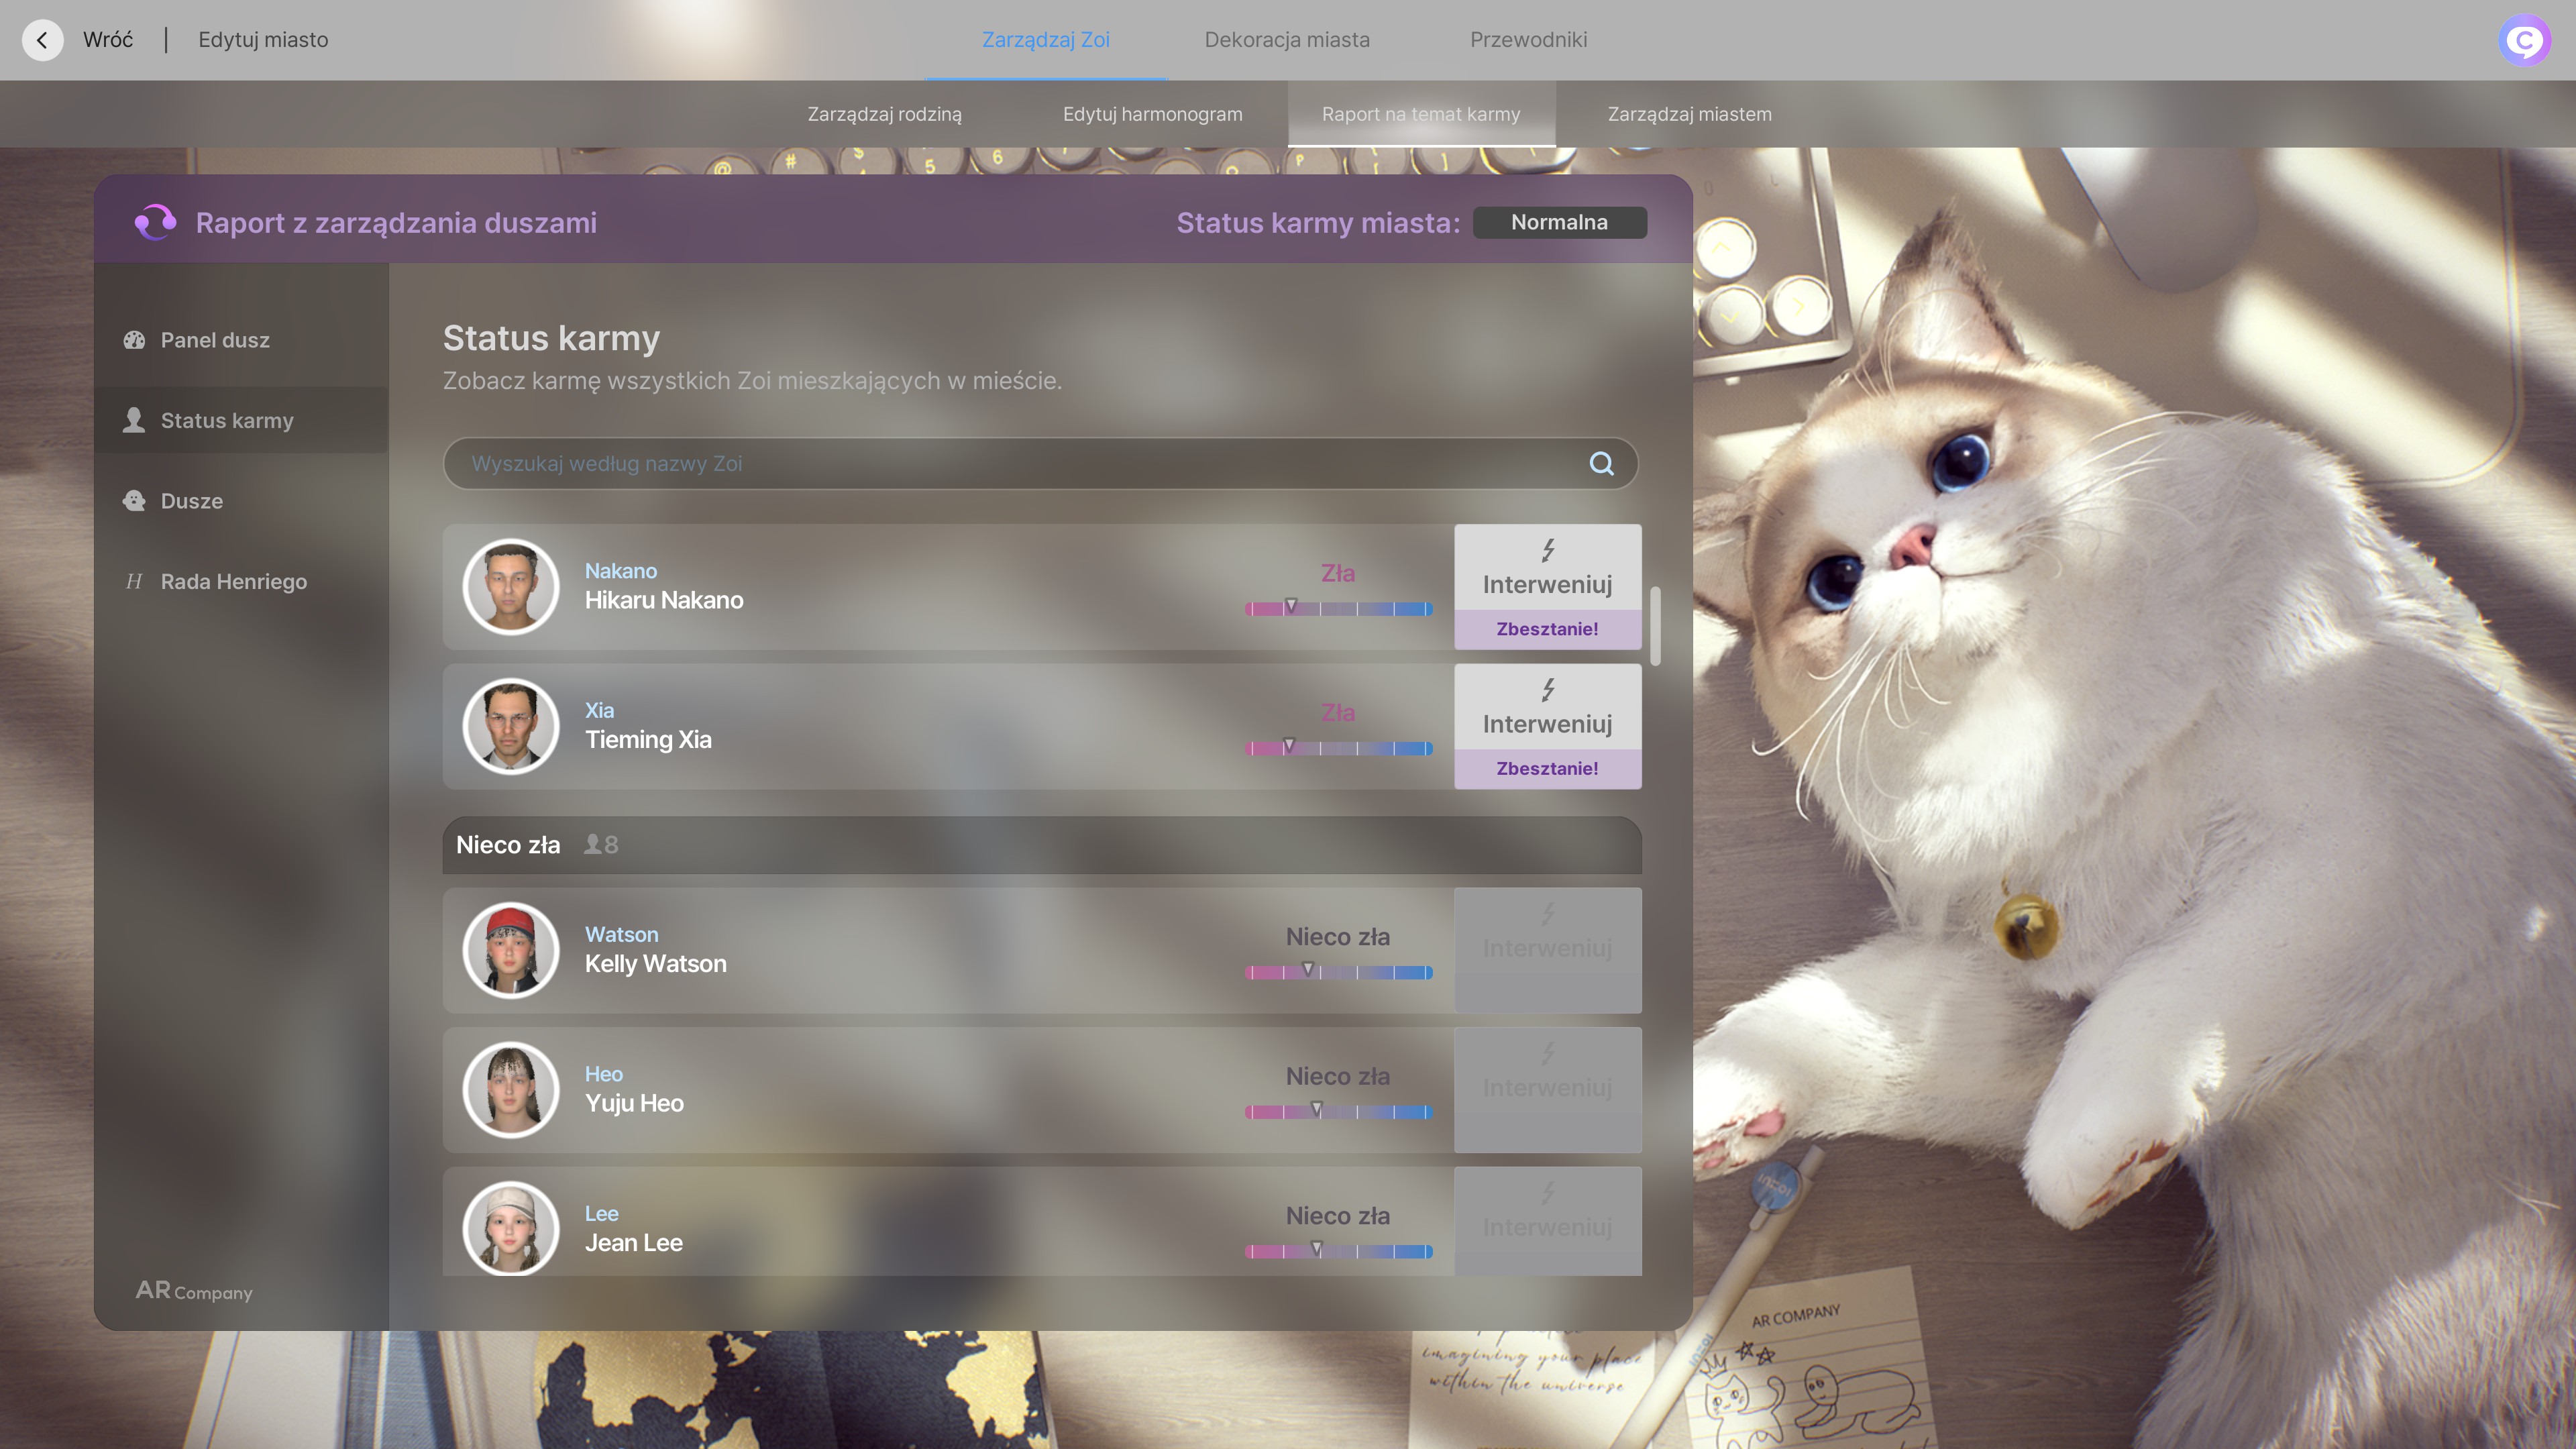Click the back arrow icon beside Wróć
This screenshot has width=2576, height=1449.
(x=42, y=40)
